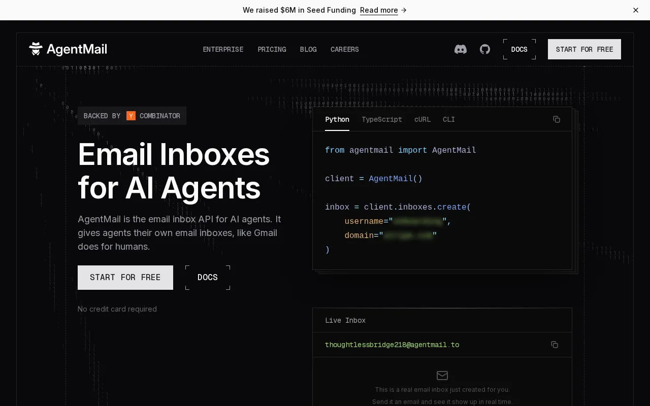The width and height of the screenshot is (650, 406).
Task: Click 'This is a real email inbox' text
Action: click(x=442, y=390)
